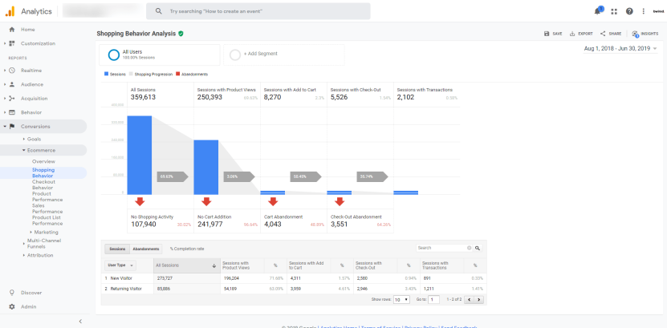Viewport: 667px width, 328px height.
Task: Open the INSIGHTS panel
Action: [645, 34]
